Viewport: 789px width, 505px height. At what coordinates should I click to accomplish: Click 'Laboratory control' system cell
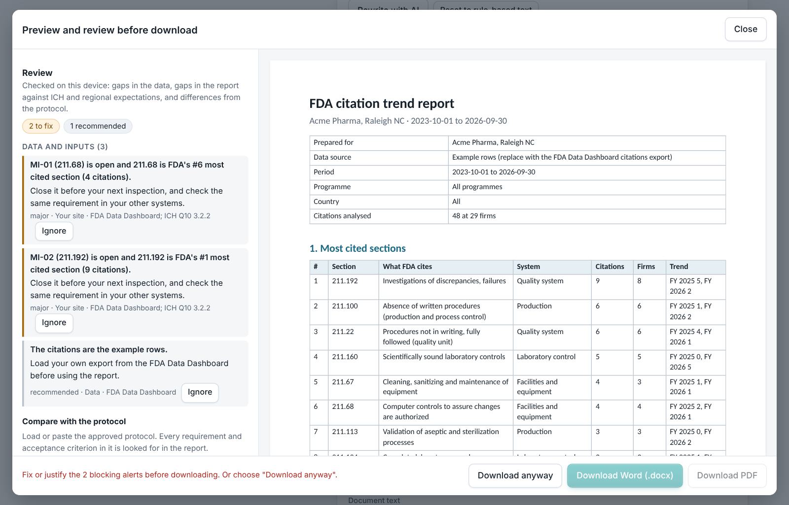coord(552,362)
